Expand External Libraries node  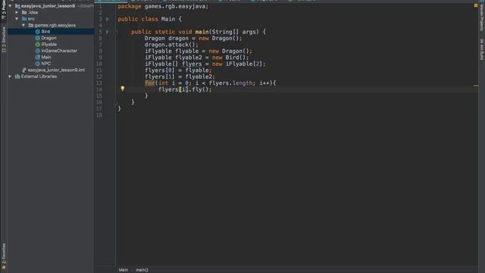click(x=10, y=77)
